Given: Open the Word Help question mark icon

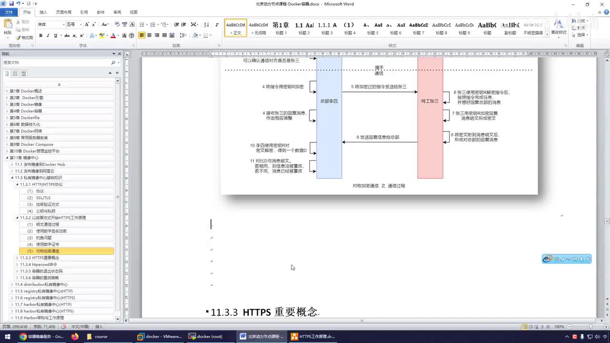Looking at the screenshot, I should point(605,12).
